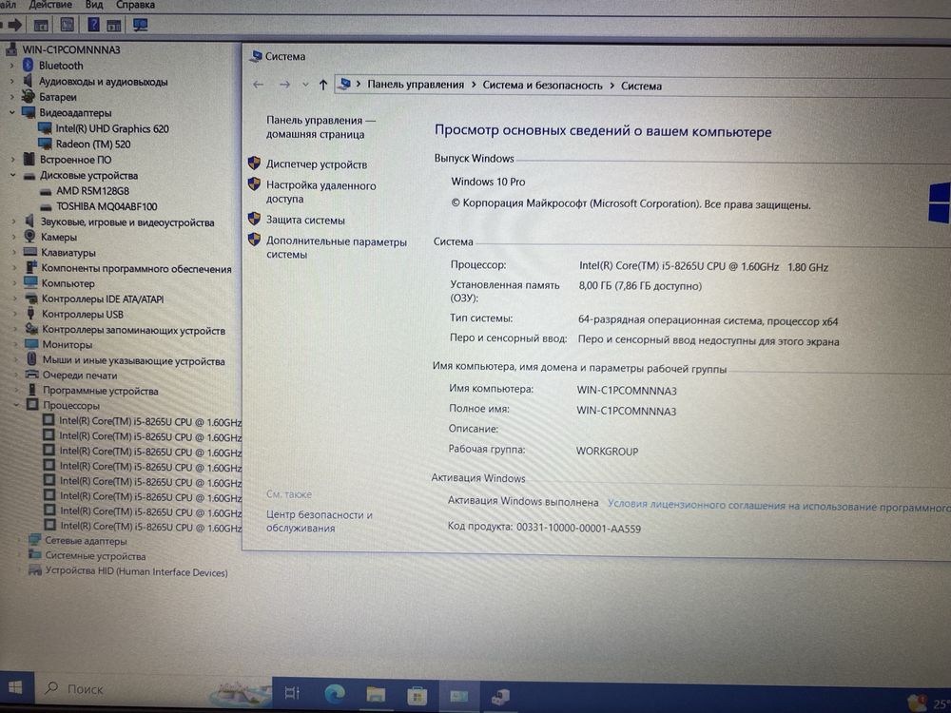Viewport: 951px width, 713px height.
Task: Click the Bluetooth icon in device tree
Action: (x=28, y=65)
